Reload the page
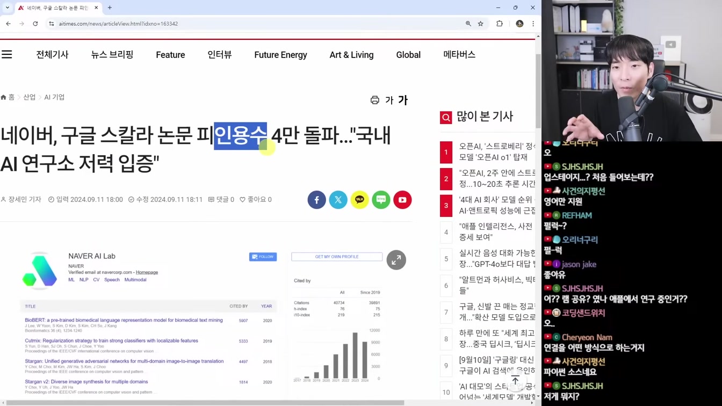 35,24
